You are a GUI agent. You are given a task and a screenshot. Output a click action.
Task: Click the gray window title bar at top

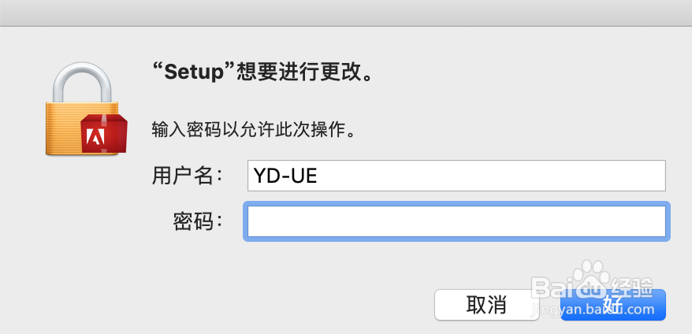pyautogui.click(x=346, y=13)
